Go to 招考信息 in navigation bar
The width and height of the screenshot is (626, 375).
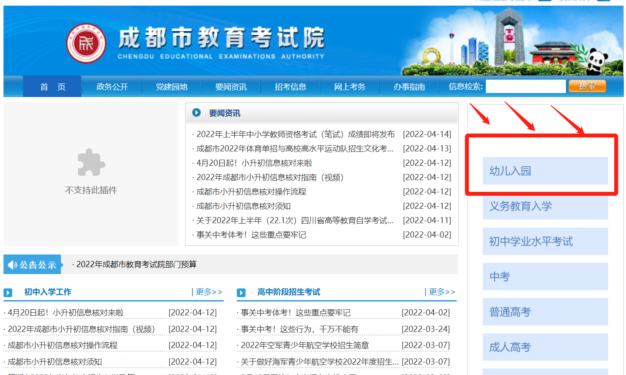[290, 87]
